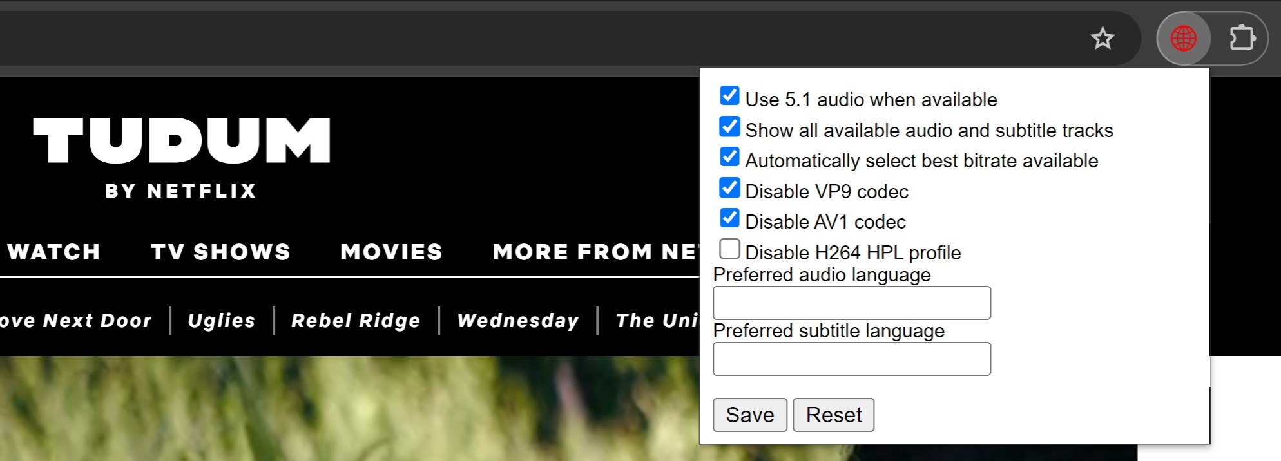Enable Disable H264 HPL profile checkbox
This screenshot has height=461, width=1281.
click(x=729, y=249)
